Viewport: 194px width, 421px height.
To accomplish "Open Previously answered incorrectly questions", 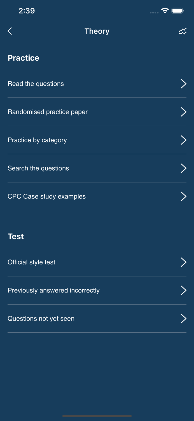I will pos(53,290).
